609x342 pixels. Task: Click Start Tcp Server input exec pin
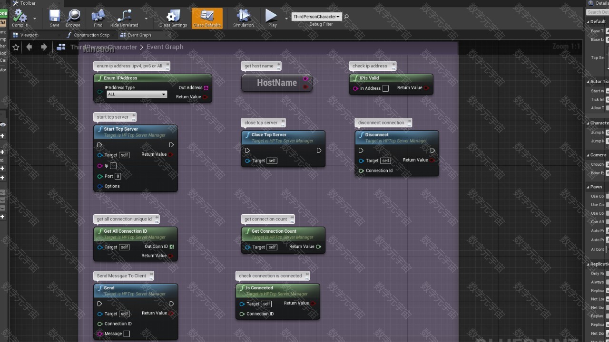point(99,145)
